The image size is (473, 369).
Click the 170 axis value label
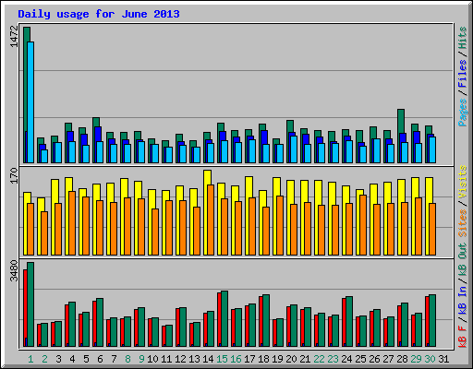coord(14,175)
